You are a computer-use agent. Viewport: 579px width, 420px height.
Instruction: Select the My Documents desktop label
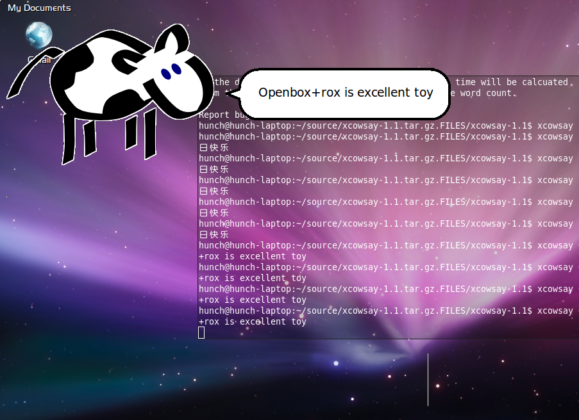(x=39, y=8)
